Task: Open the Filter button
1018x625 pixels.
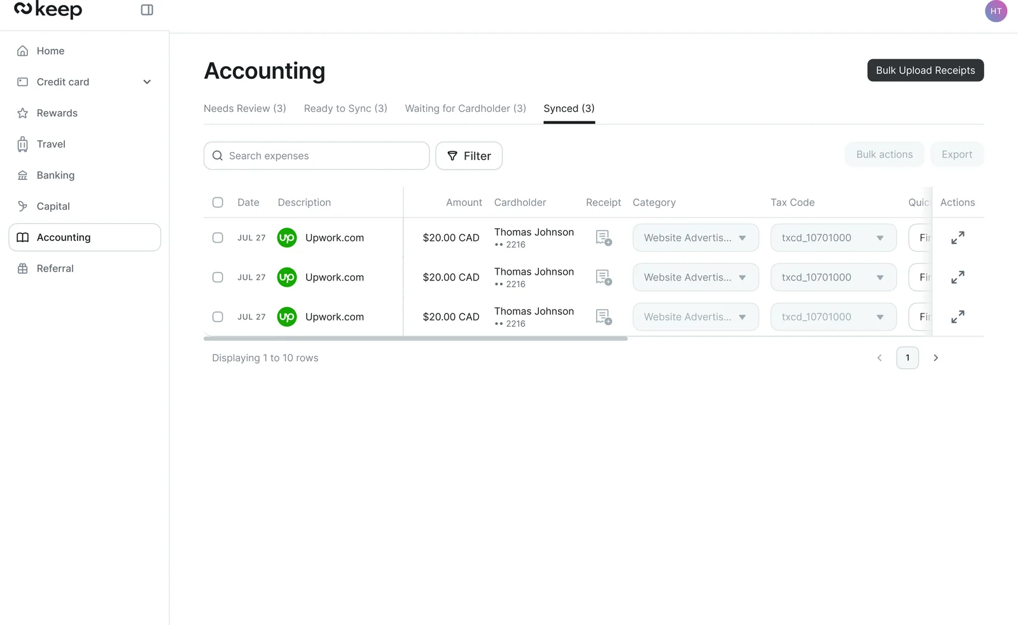Action: point(469,156)
